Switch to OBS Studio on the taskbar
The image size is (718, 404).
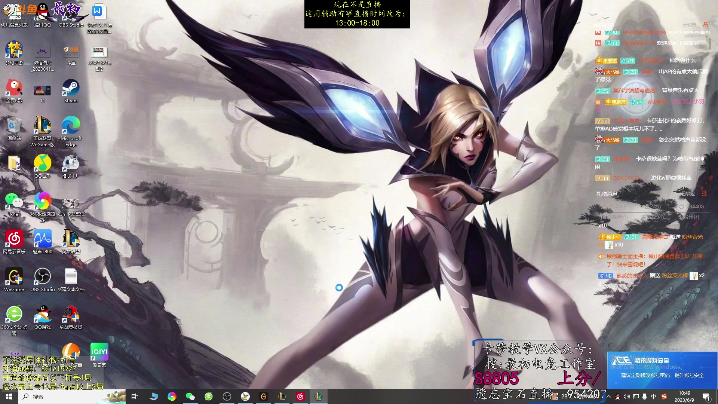227,397
